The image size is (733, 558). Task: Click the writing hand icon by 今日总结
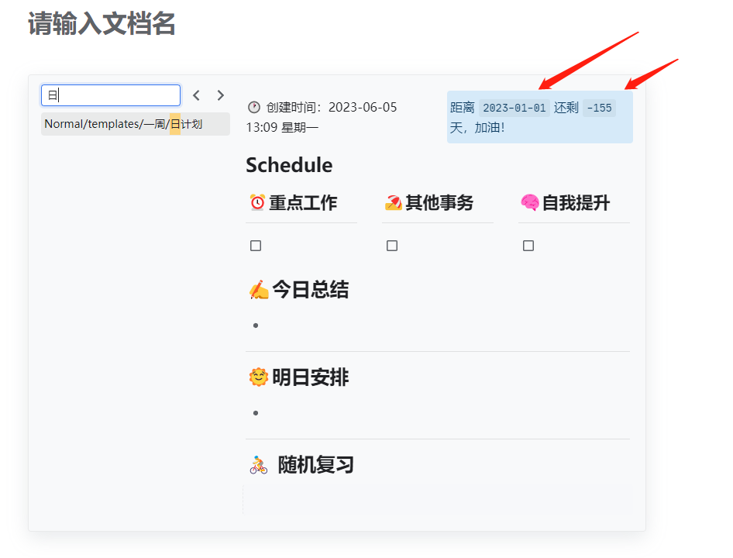point(259,290)
